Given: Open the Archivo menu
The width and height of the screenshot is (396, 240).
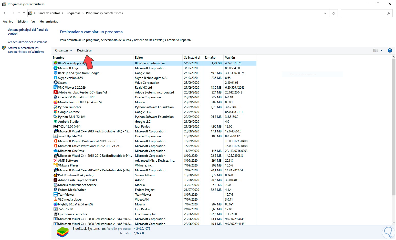Looking at the screenshot, I should point(8,22).
